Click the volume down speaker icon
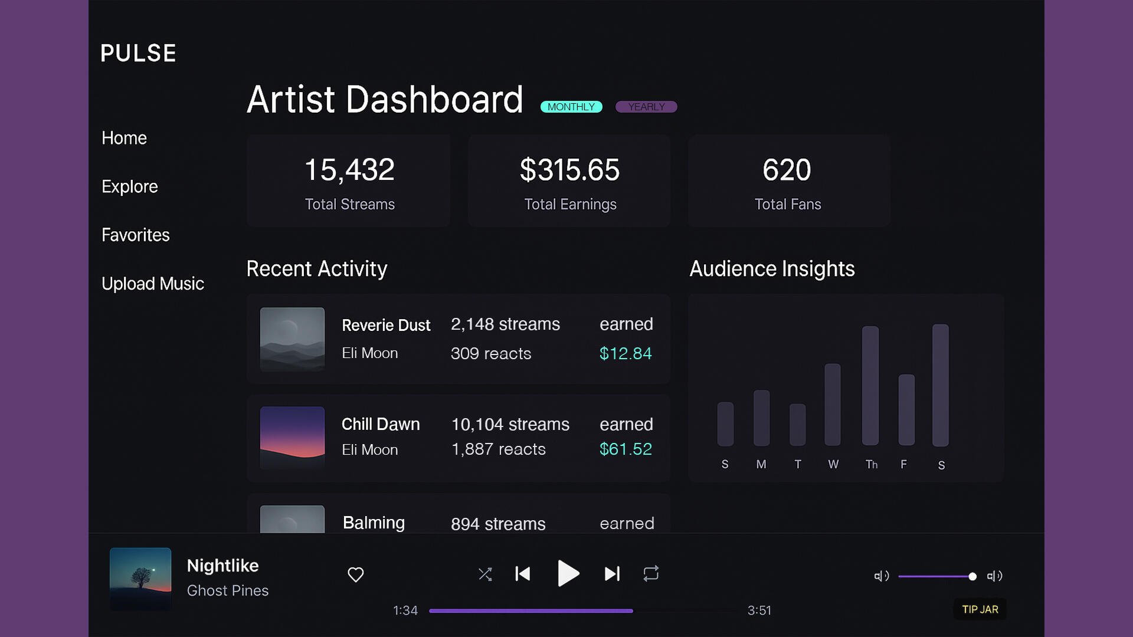 tap(881, 576)
